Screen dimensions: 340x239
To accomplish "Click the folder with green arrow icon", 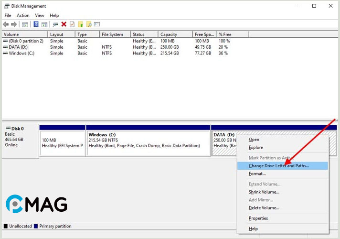I will pos(81,24).
